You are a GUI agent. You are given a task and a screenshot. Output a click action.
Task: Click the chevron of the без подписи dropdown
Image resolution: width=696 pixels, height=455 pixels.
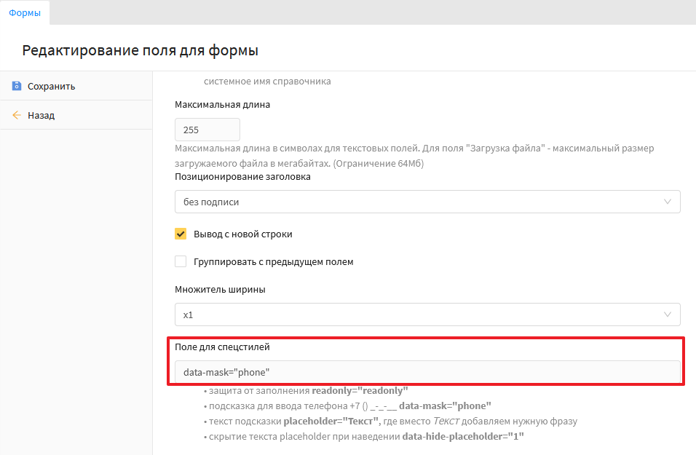pos(668,202)
